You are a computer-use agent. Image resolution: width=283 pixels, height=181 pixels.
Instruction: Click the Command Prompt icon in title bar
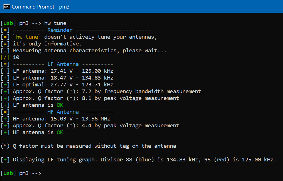pos(7,7)
